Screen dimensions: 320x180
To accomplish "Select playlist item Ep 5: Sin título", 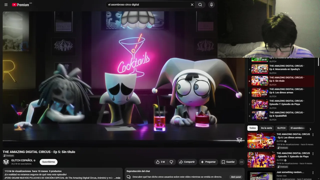I will coord(281,81).
